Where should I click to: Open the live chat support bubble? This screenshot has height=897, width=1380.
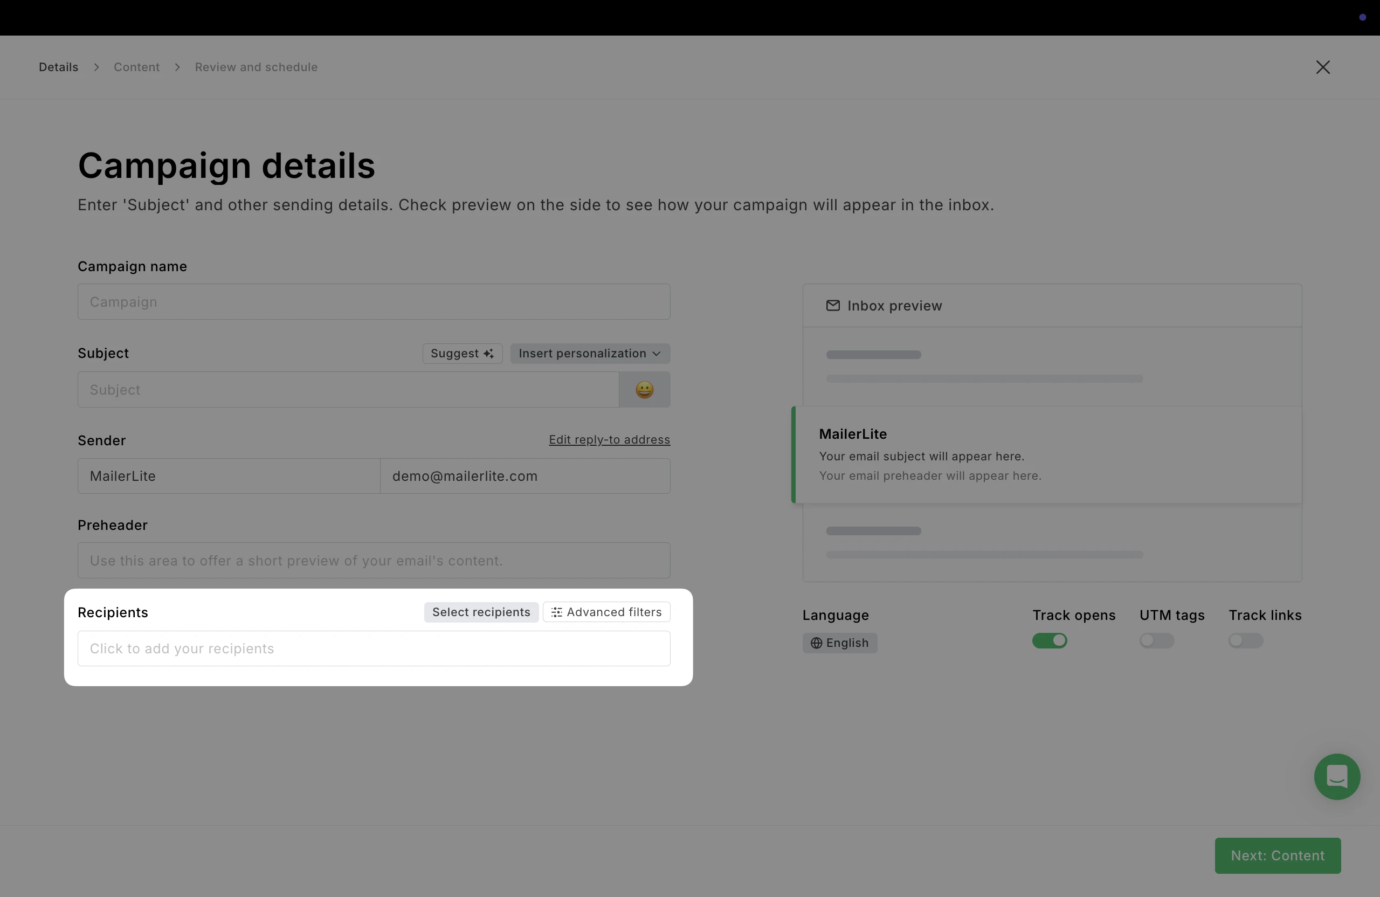point(1336,776)
